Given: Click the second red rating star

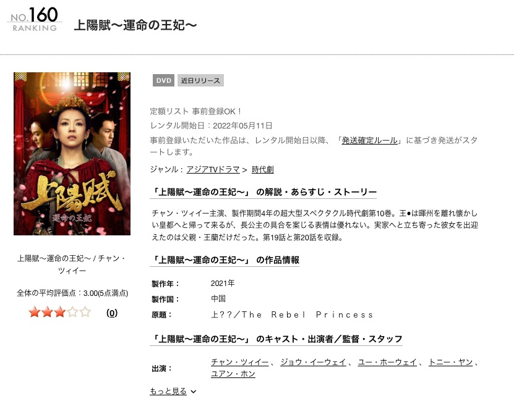Looking at the screenshot, I should [47, 312].
